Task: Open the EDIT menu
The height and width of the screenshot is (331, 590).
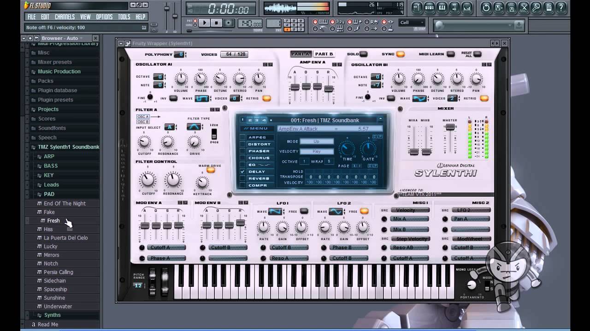Action: pos(45,17)
